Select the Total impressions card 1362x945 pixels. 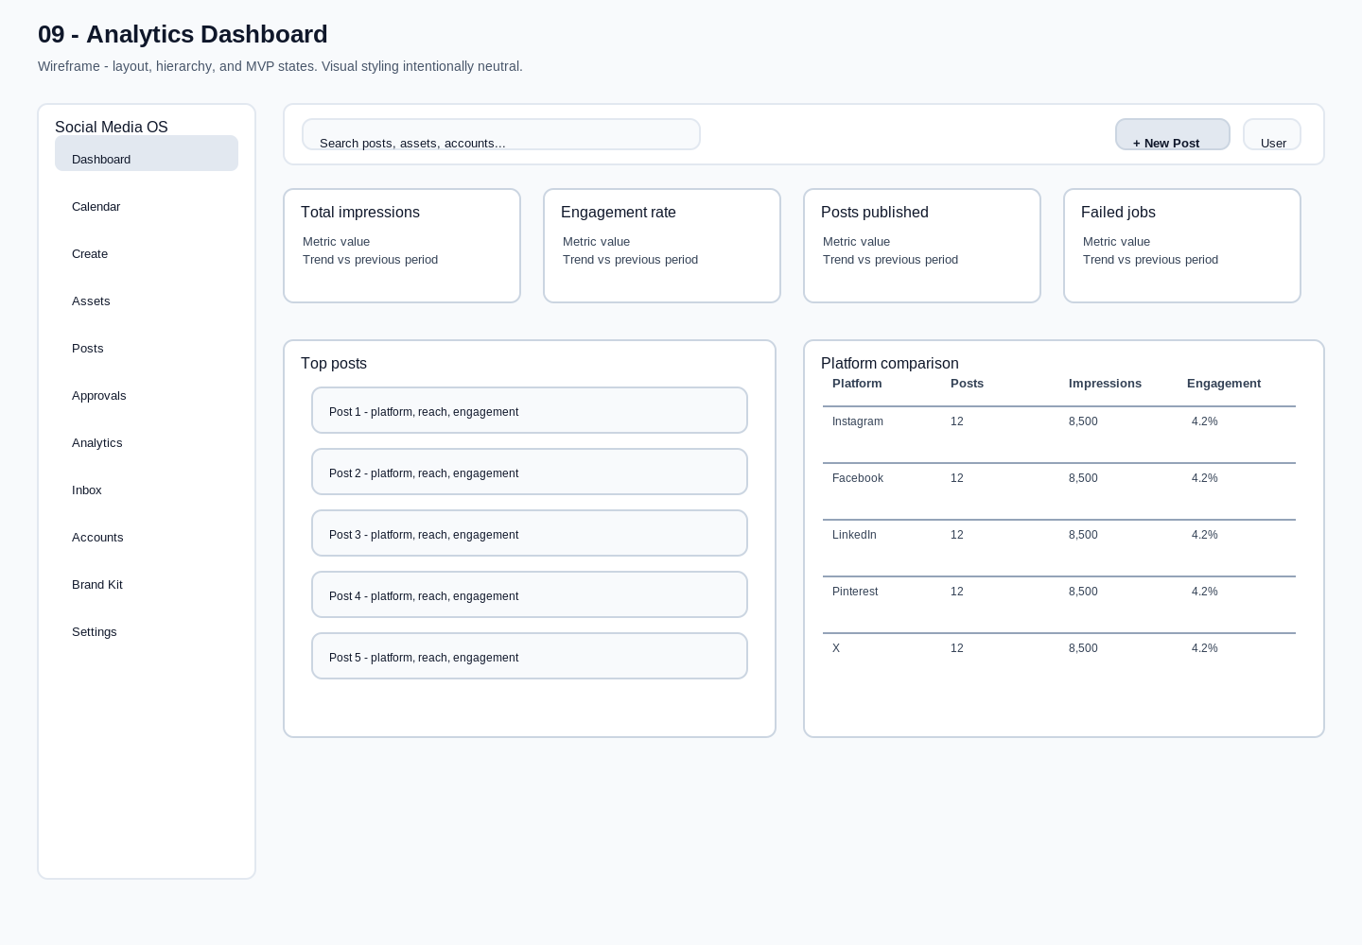[x=402, y=246]
